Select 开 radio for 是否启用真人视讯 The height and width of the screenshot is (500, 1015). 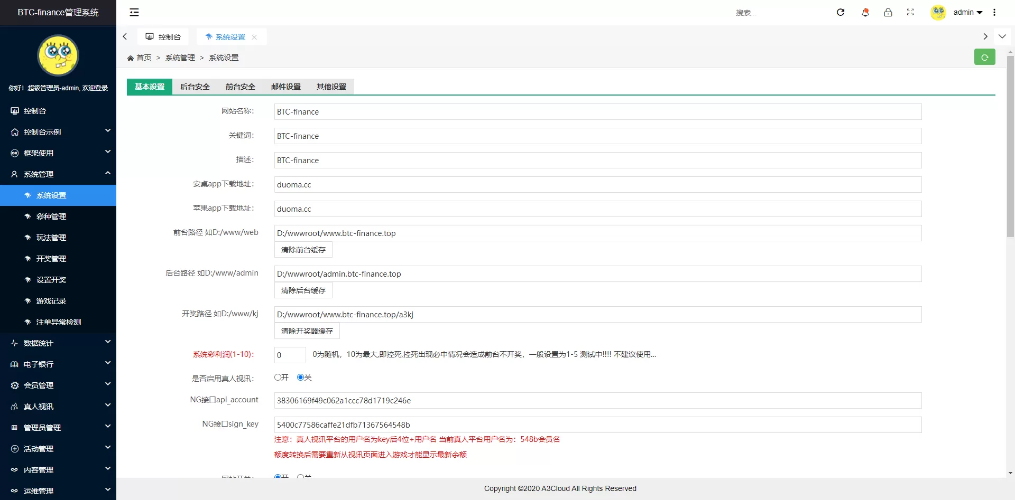click(278, 378)
